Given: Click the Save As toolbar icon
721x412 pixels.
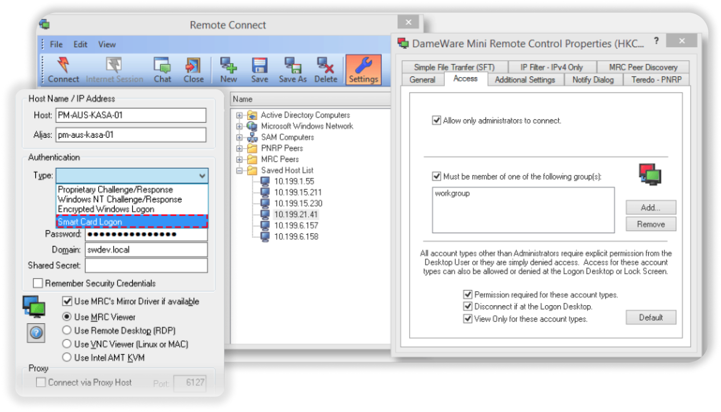Looking at the screenshot, I should (293, 65).
